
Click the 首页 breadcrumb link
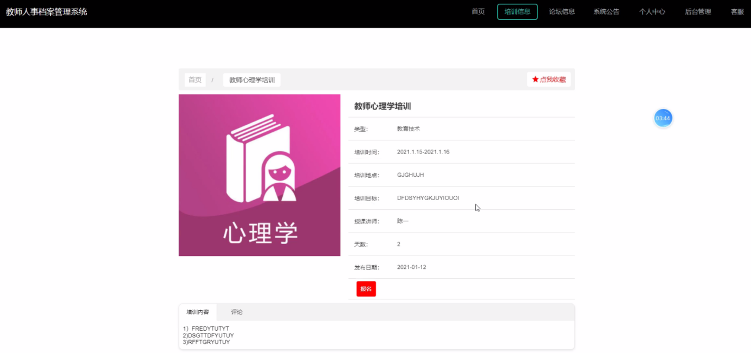195,80
